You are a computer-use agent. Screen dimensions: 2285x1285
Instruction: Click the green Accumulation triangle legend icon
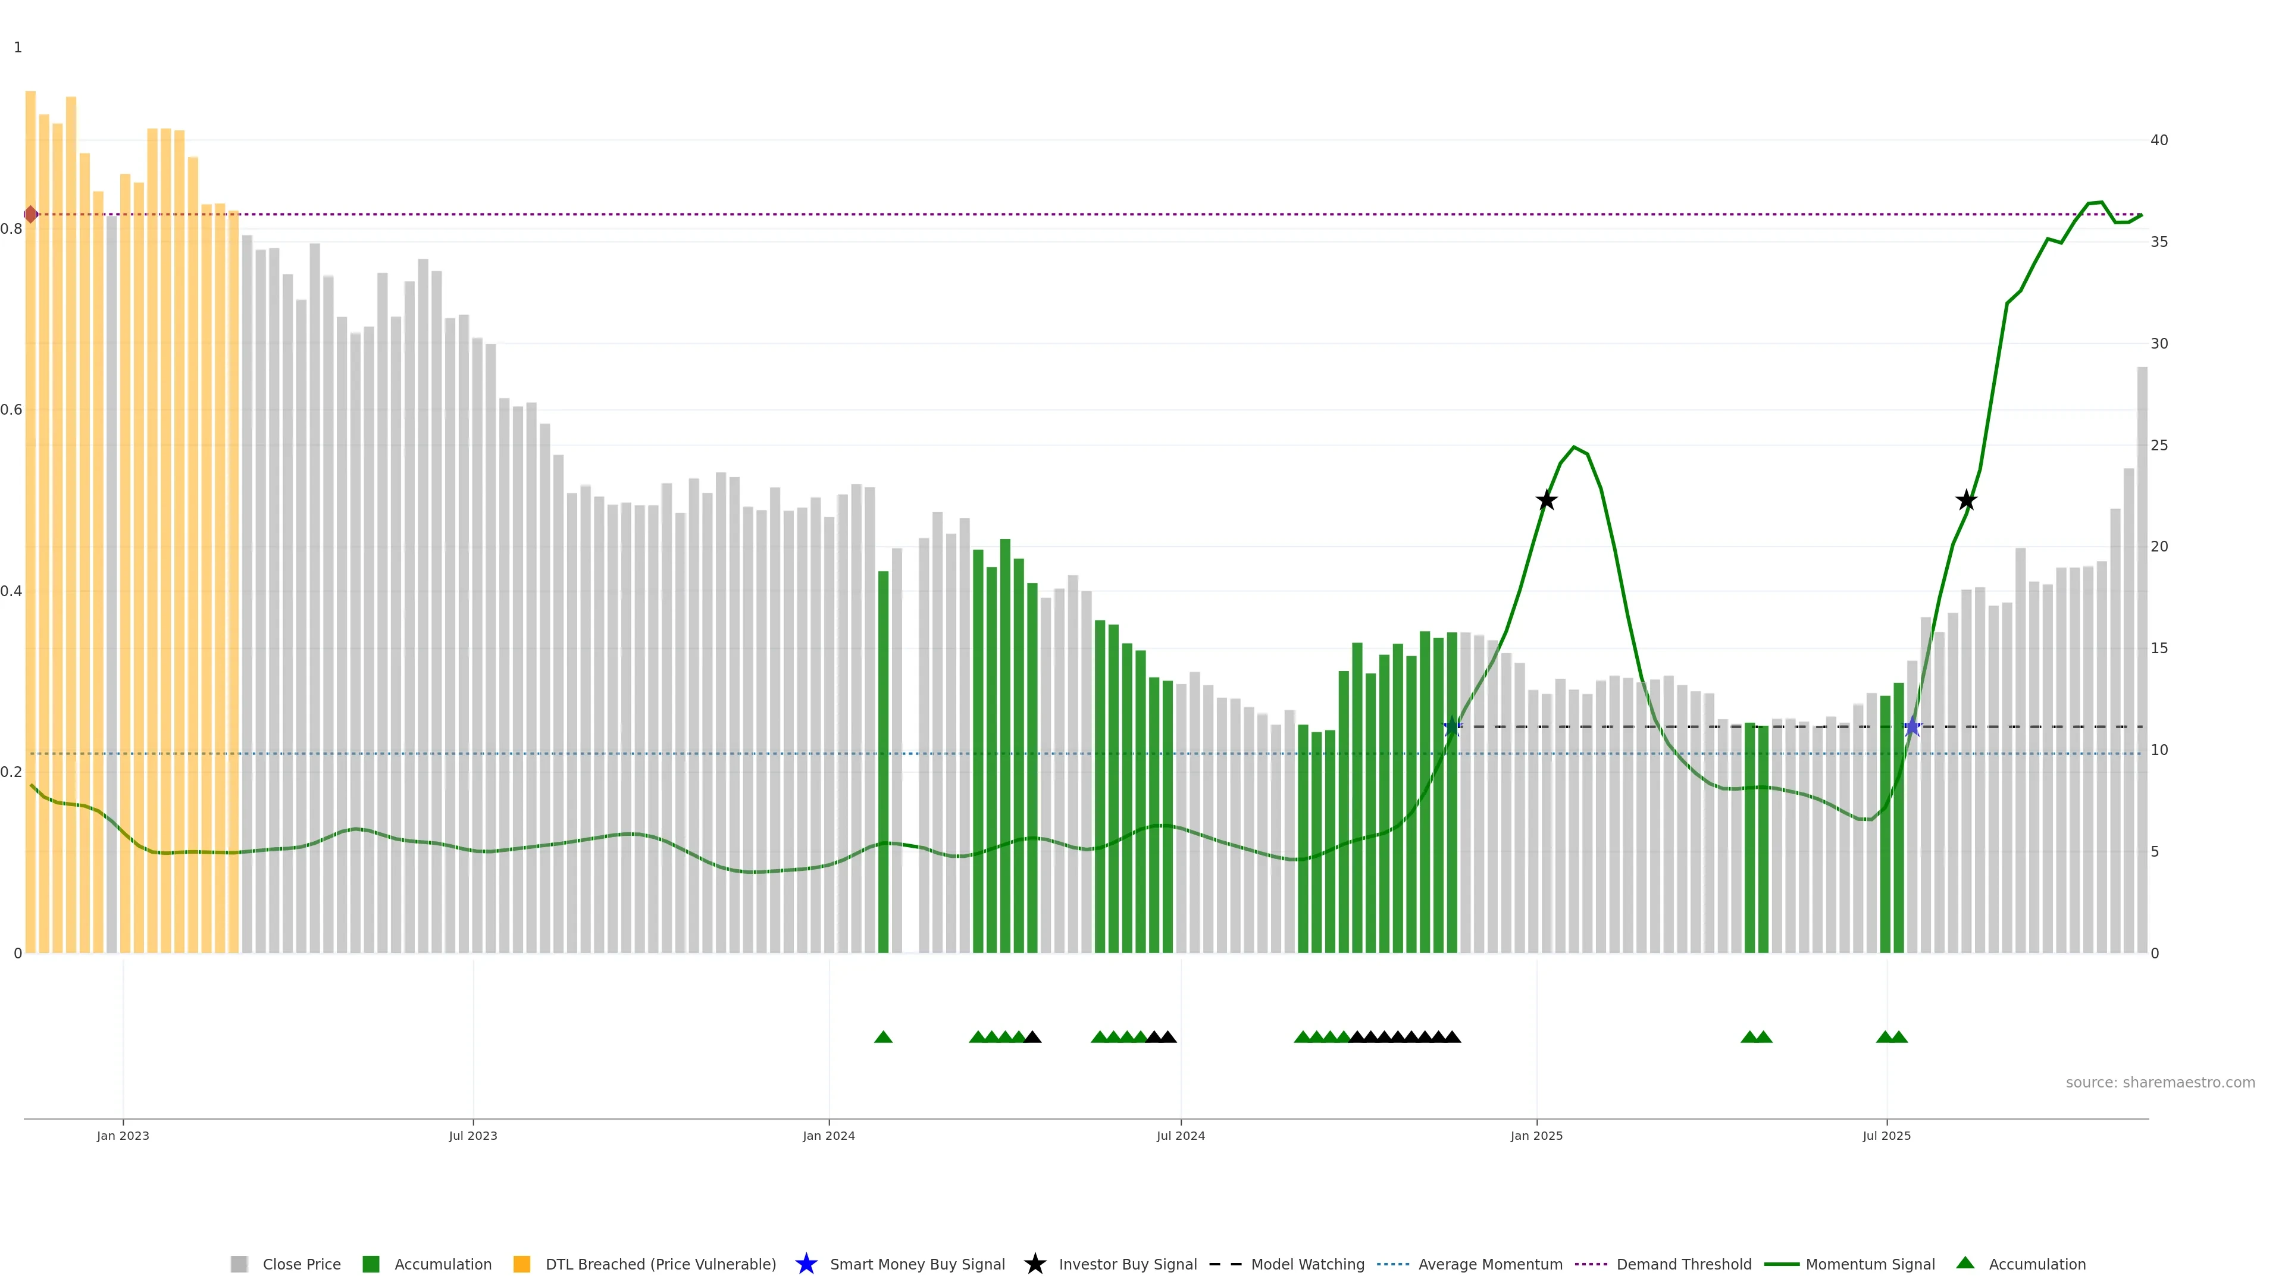(x=1965, y=1263)
